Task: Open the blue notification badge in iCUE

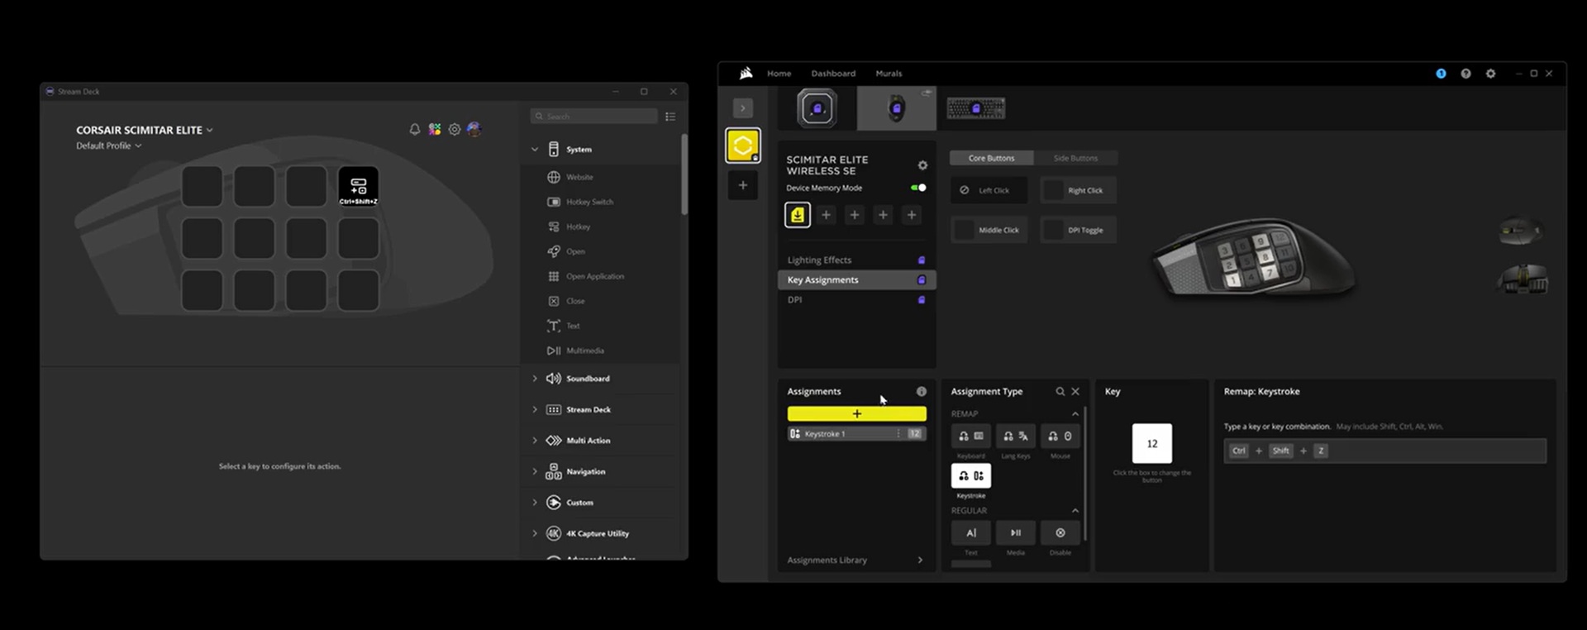Action: 1441,74
